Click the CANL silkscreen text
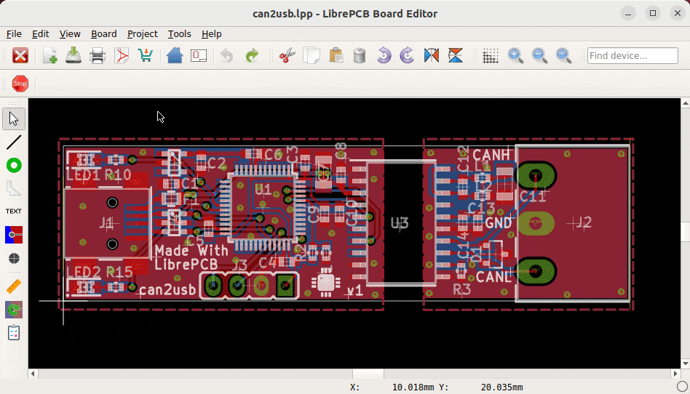Viewport: 690px width, 394px height. [x=493, y=277]
